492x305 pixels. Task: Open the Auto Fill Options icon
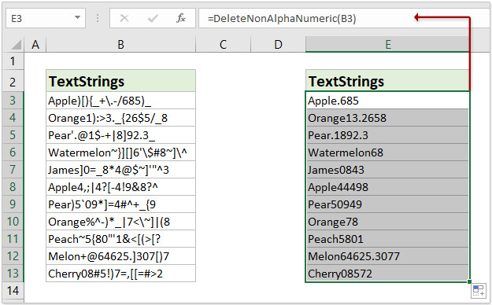pyautogui.click(x=478, y=291)
